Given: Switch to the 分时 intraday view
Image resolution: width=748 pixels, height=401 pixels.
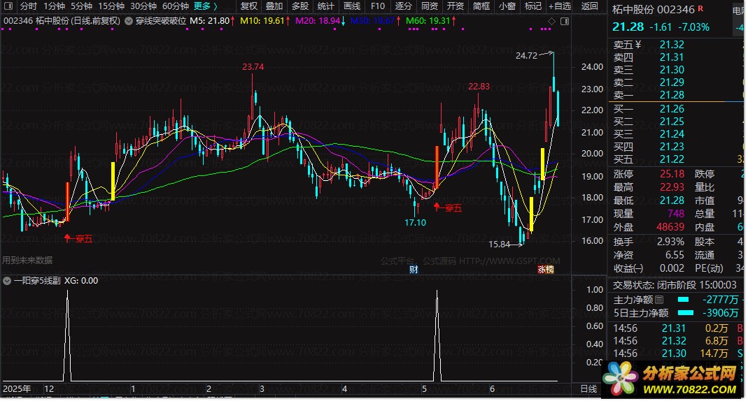Looking at the screenshot, I should (x=29, y=6).
